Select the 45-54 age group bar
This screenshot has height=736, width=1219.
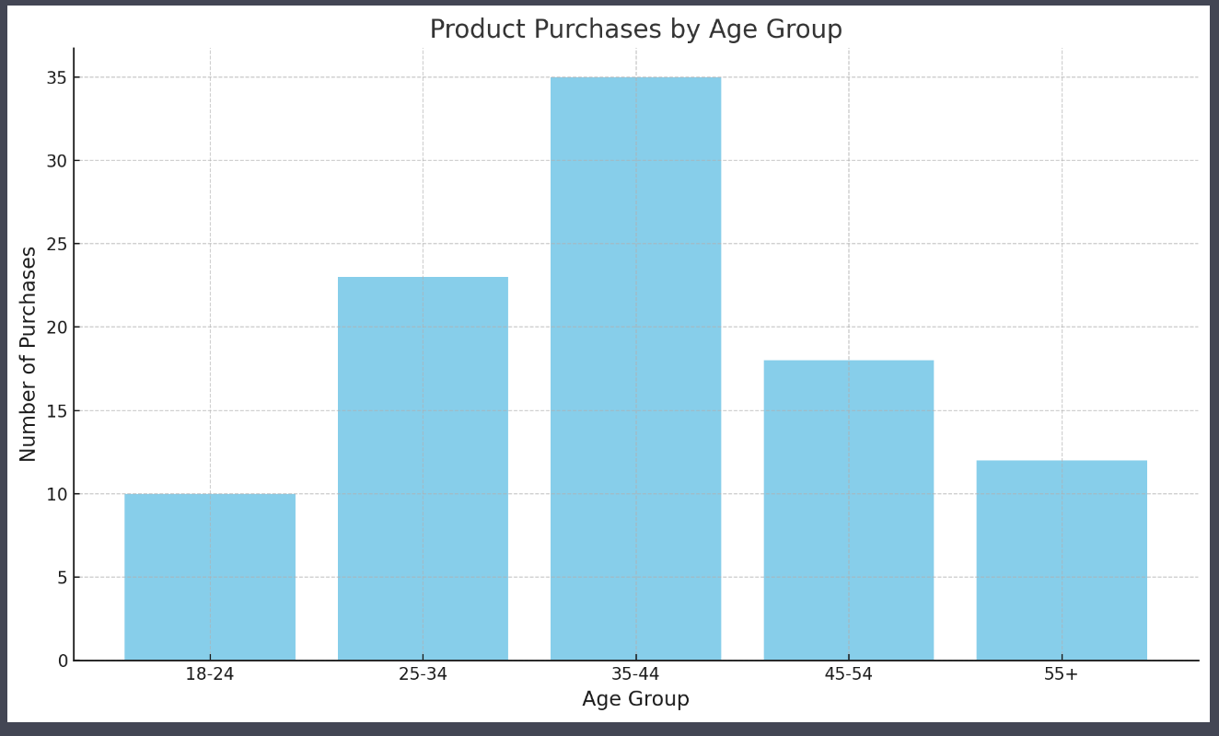click(x=848, y=511)
